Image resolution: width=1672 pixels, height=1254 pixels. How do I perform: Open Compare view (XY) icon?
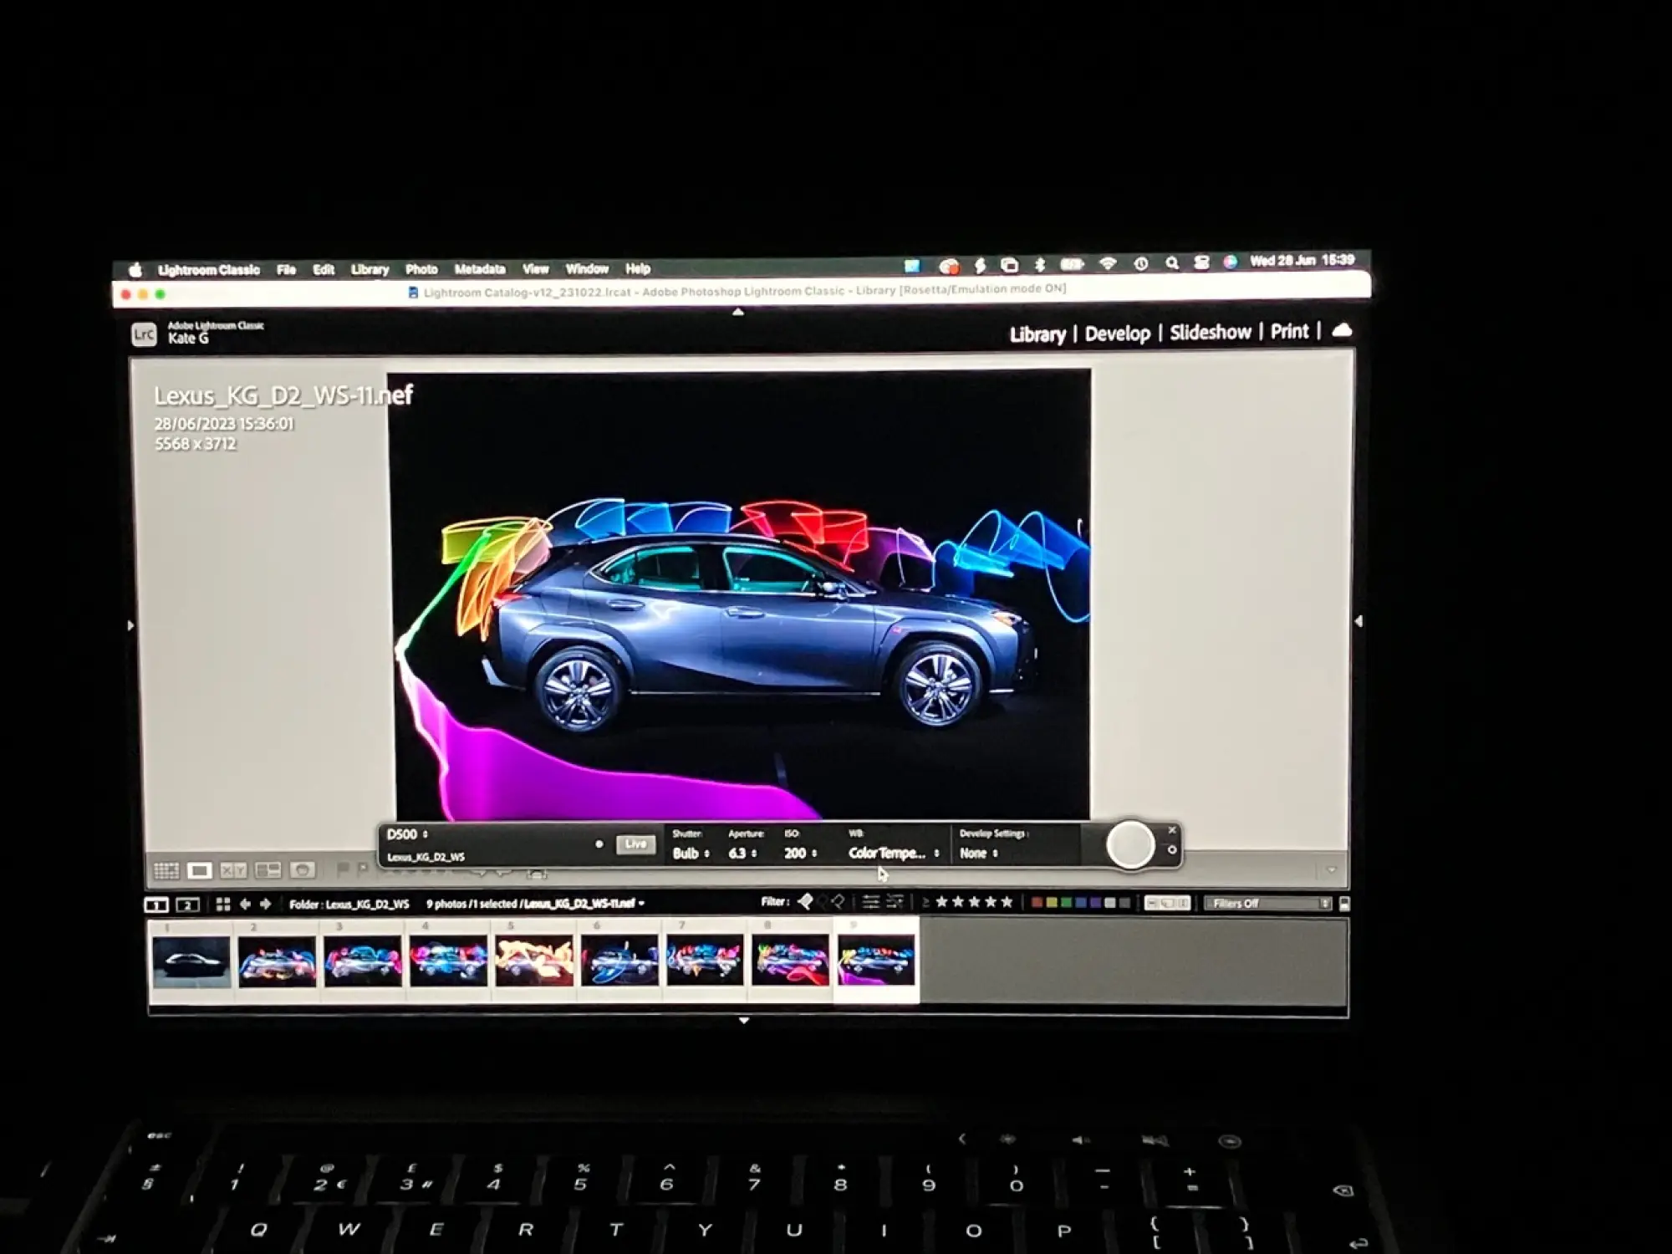(x=233, y=870)
